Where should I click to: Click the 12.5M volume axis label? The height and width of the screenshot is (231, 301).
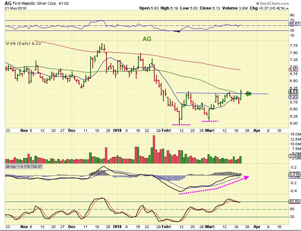(296, 139)
